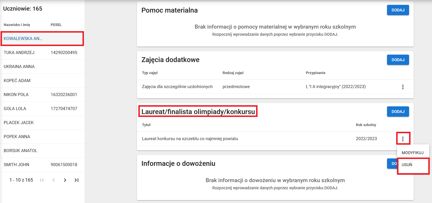Go back to the previous student page

coord(53,180)
